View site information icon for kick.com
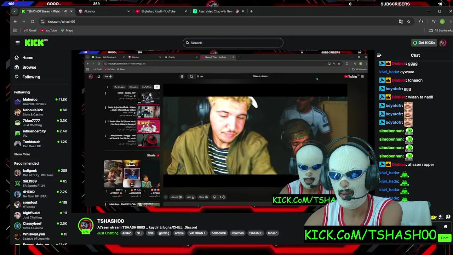 pos(43,22)
